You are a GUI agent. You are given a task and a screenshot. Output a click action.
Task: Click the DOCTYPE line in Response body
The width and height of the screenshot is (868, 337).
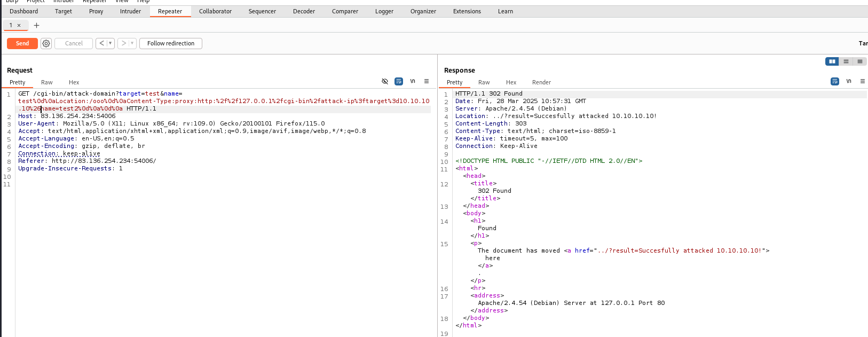tap(549, 161)
